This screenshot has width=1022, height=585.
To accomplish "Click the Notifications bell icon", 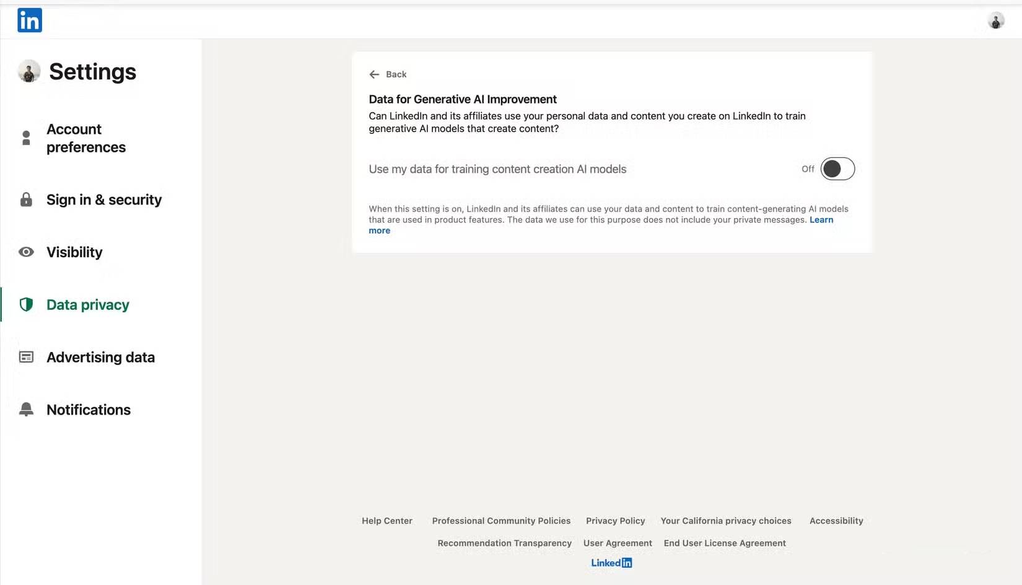I will click(x=26, y=409).
